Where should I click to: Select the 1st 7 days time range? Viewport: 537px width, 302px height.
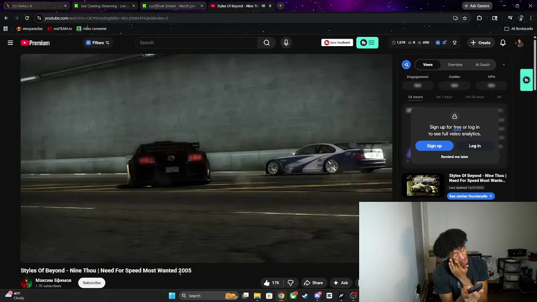coord(444,97)
